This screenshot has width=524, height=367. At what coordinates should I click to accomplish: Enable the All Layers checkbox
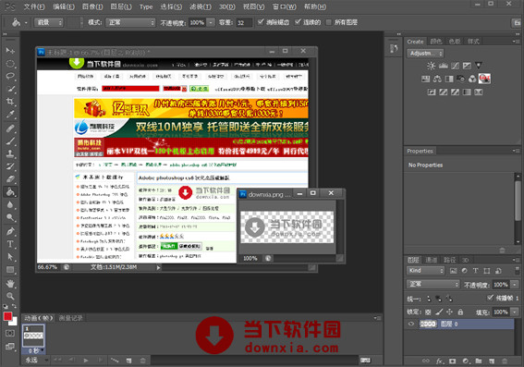(328, 22)
